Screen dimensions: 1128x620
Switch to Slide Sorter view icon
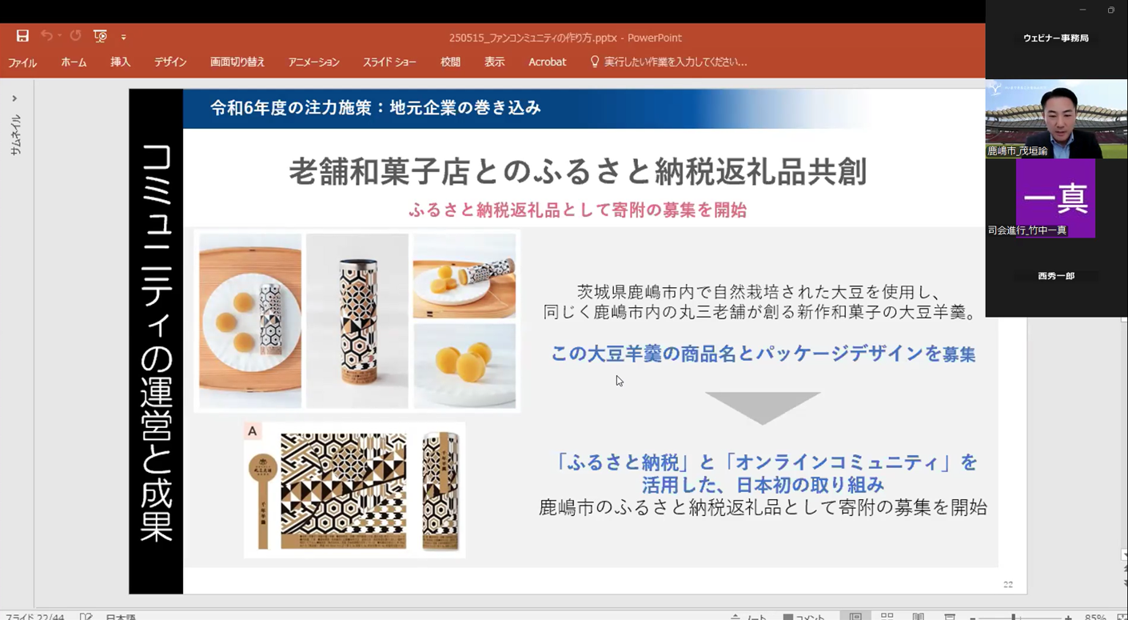[x=887, y=617]
